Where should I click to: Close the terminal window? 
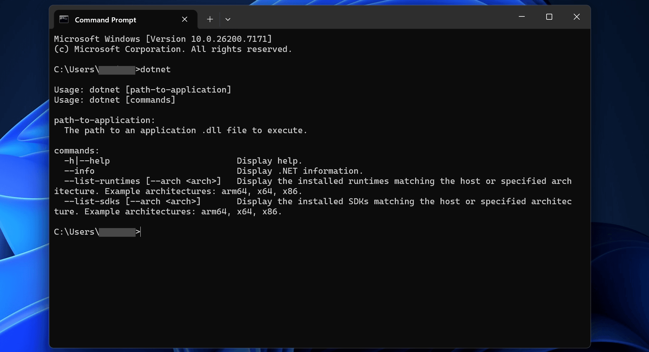pos(576,17)
